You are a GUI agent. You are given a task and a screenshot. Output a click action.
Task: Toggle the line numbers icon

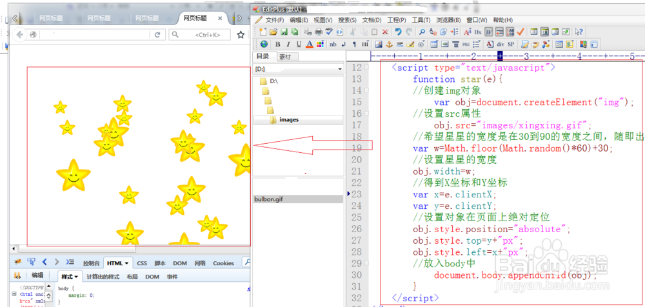[x=510, y=32]
